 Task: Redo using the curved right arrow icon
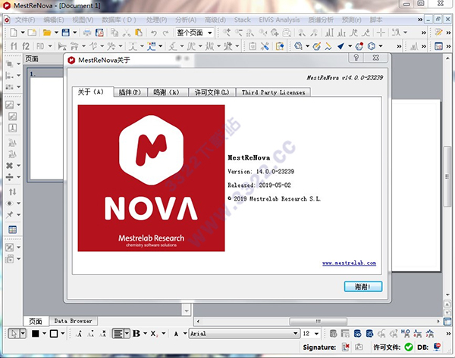165,33
